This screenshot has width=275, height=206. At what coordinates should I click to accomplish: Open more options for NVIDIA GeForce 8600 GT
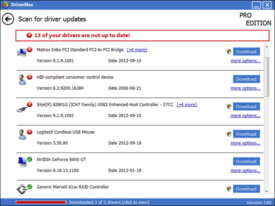pos(245,171)
